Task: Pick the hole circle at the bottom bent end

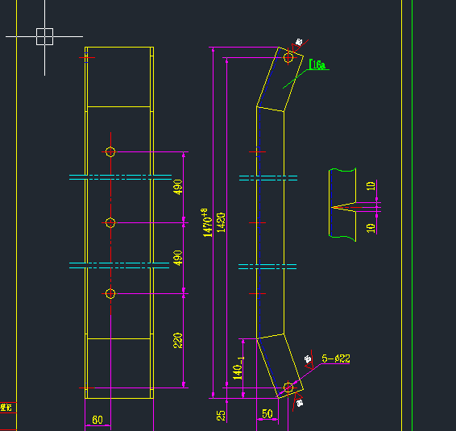Action: [288, 387]
